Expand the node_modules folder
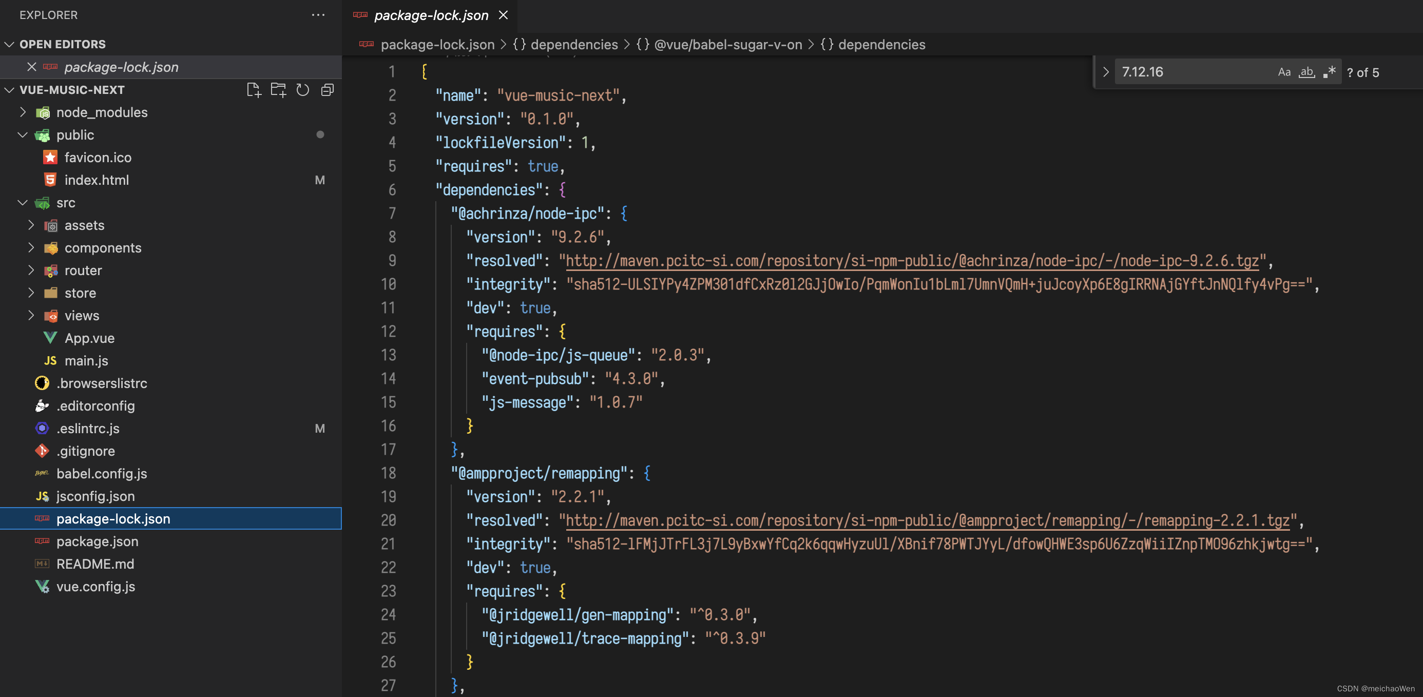The height and width of the screenshot is (697, 1423). (x=102, y=112)
